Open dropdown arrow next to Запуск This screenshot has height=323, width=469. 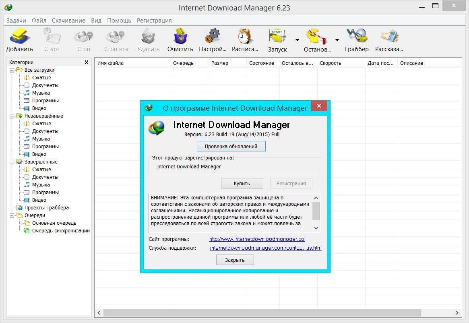pyautogui.click(x=297, y=40)
